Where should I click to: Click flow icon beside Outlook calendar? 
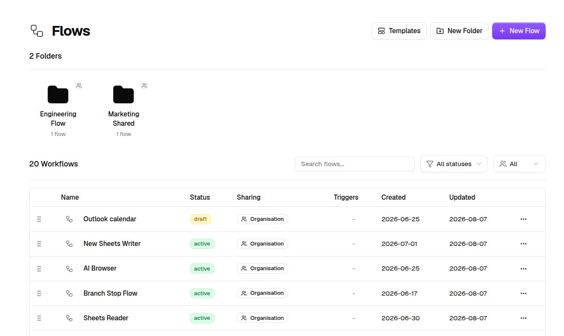tap(69, 219)
